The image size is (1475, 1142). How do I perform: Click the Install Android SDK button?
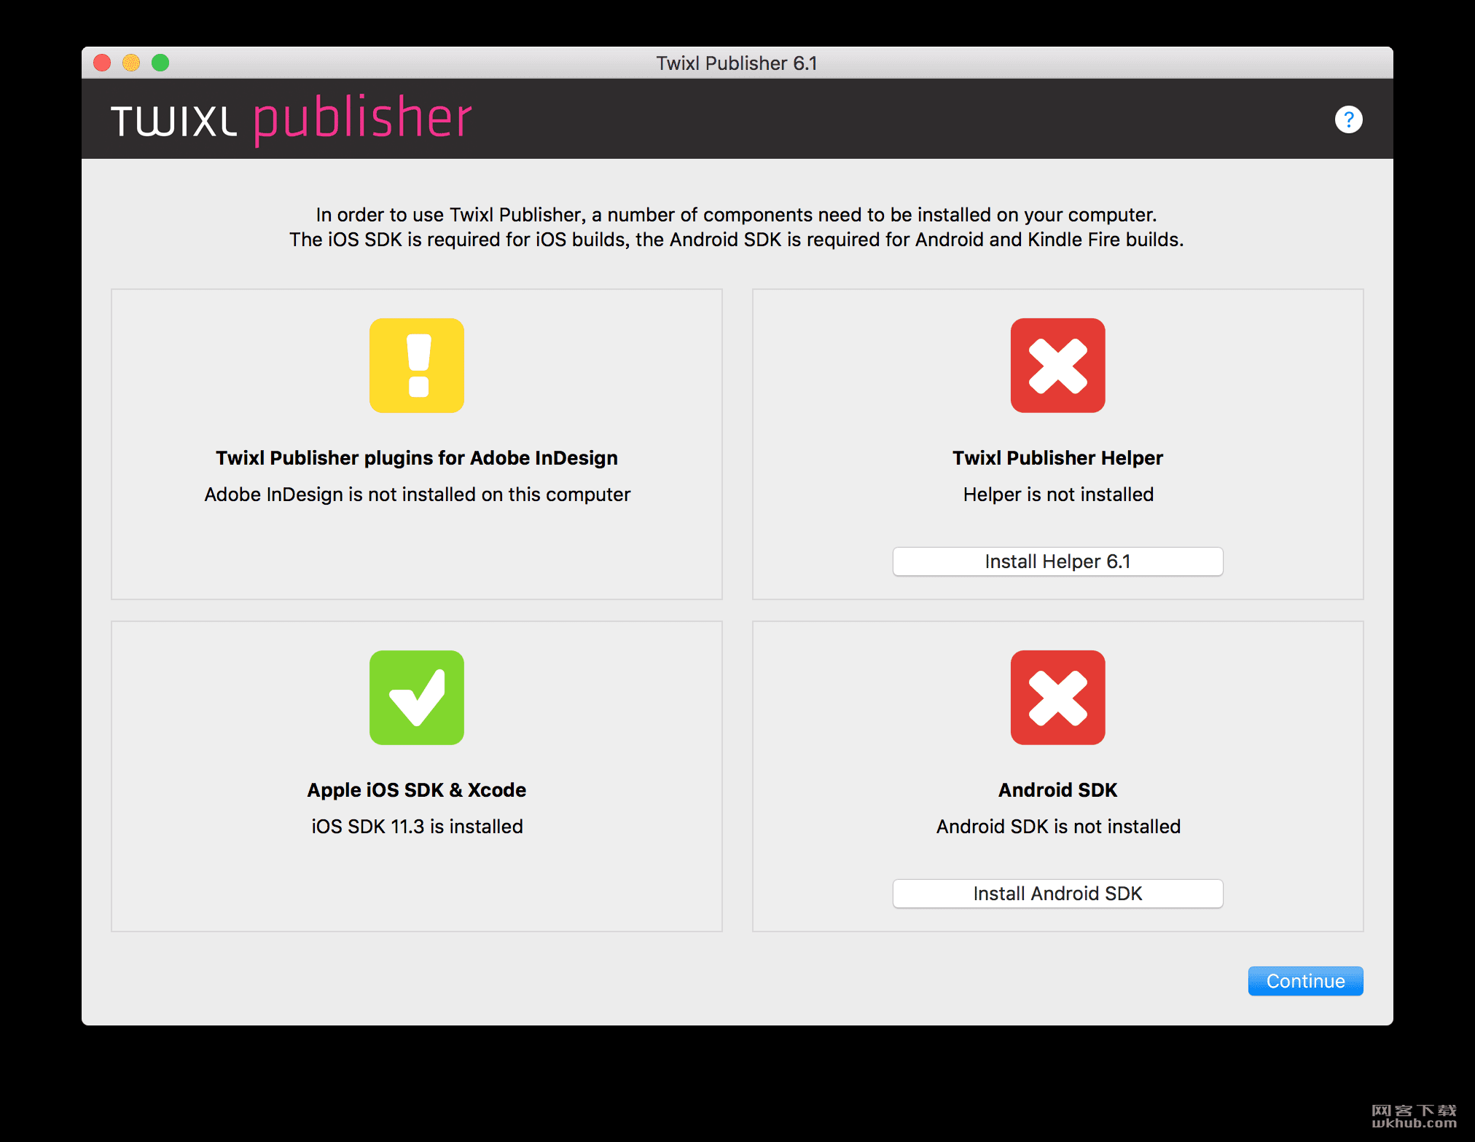[1057, 894]
